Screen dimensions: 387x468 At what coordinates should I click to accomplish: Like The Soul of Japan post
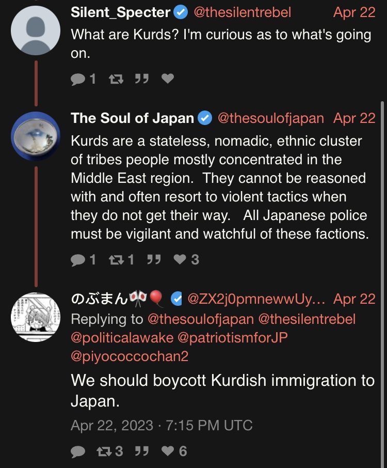180,259
